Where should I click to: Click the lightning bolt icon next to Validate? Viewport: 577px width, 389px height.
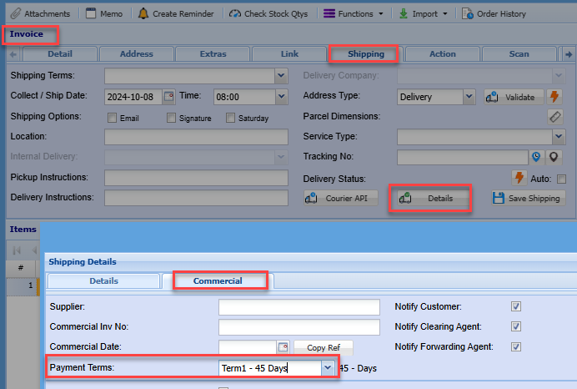554,97
